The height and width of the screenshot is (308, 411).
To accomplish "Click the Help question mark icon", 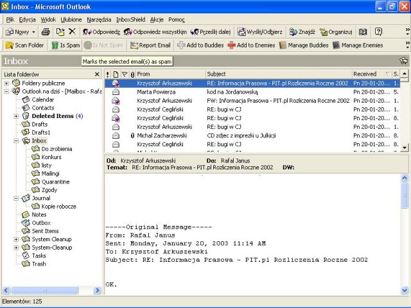I will click(379, 31).
